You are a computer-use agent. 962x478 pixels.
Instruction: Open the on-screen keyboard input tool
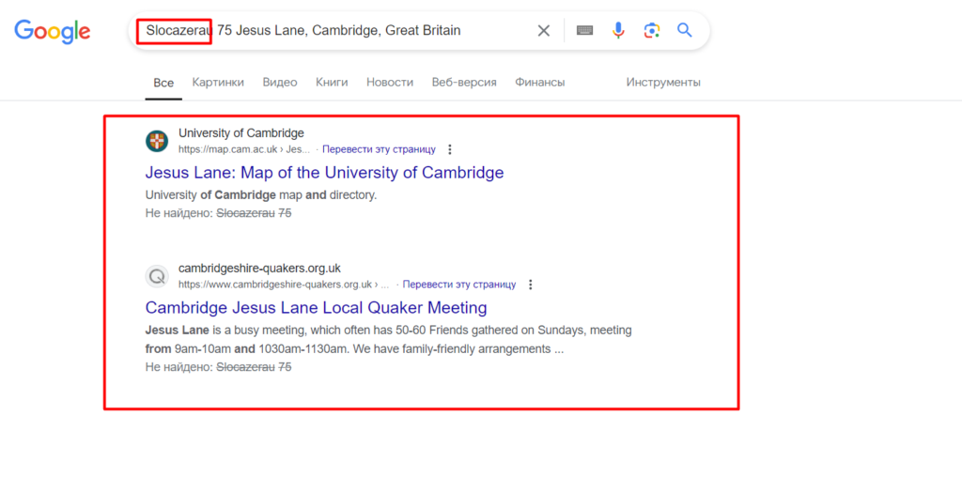coord(584,30)
